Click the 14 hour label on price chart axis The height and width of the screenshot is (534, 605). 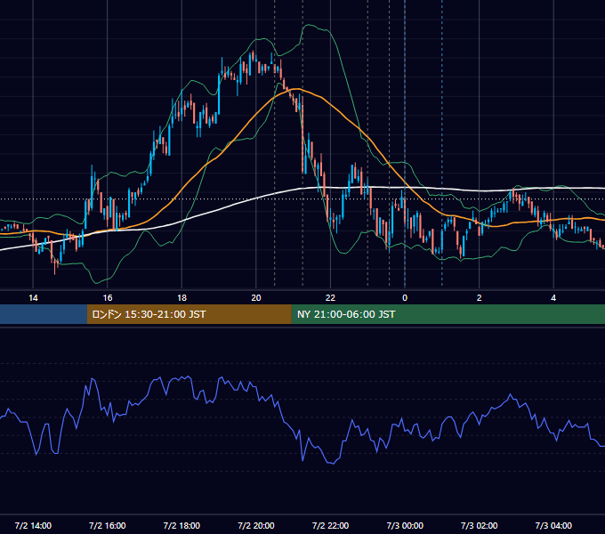(x=33, y=298)
